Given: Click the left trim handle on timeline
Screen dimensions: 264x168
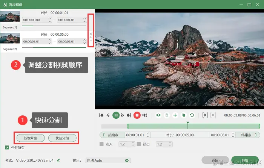Looking at the screenshot, I should (128, 126).
